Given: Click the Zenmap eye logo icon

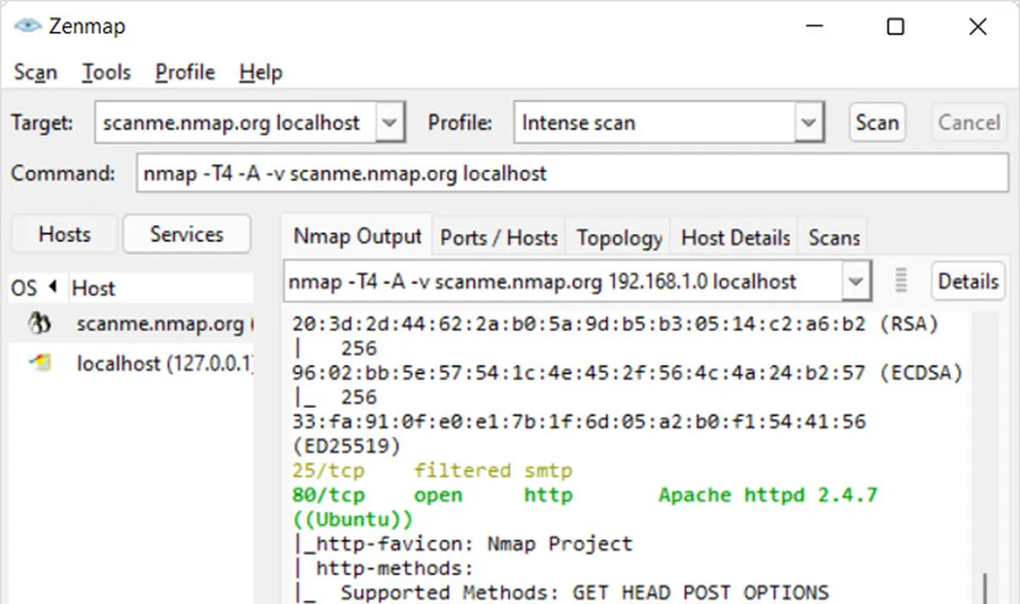Looking at the screenshot, I should pyautogui.click(x=28, y=25).
